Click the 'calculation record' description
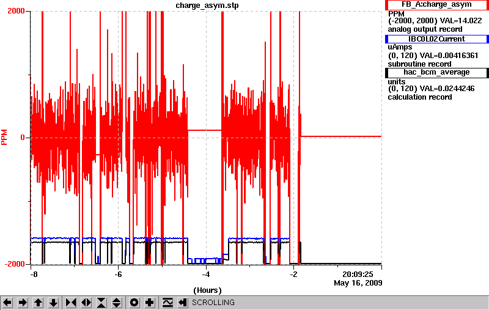489x310 pixels. click(x=420, y=97)
